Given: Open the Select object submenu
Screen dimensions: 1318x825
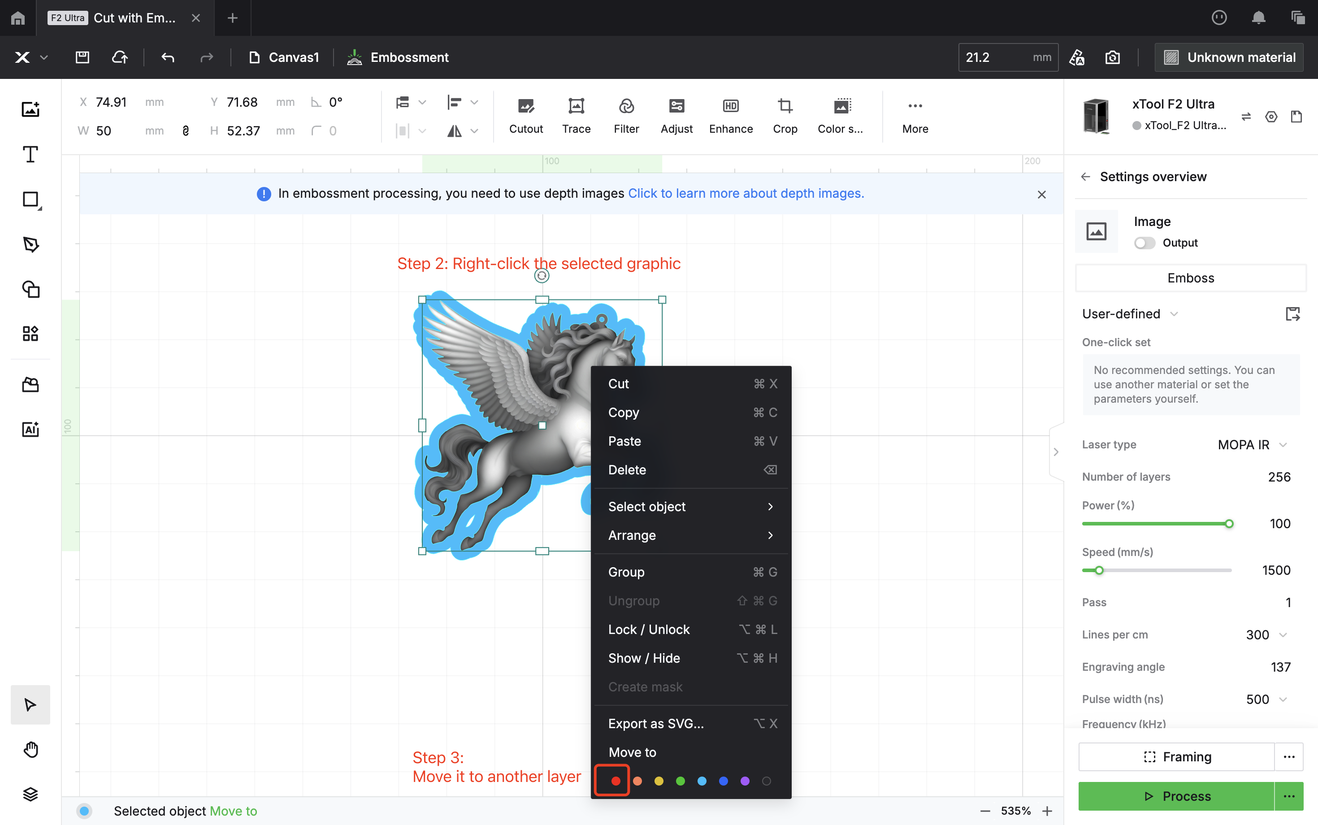Looking at the screenshot, I should 691,506.
